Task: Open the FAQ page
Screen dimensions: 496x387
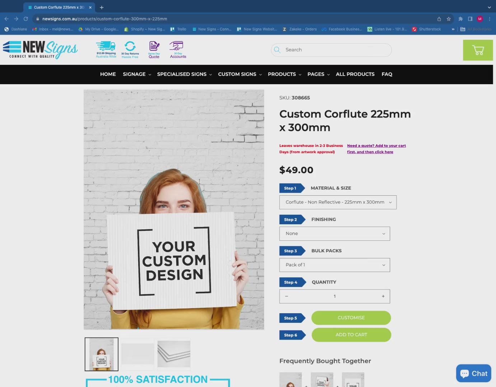Action: [x=387, y=74]
